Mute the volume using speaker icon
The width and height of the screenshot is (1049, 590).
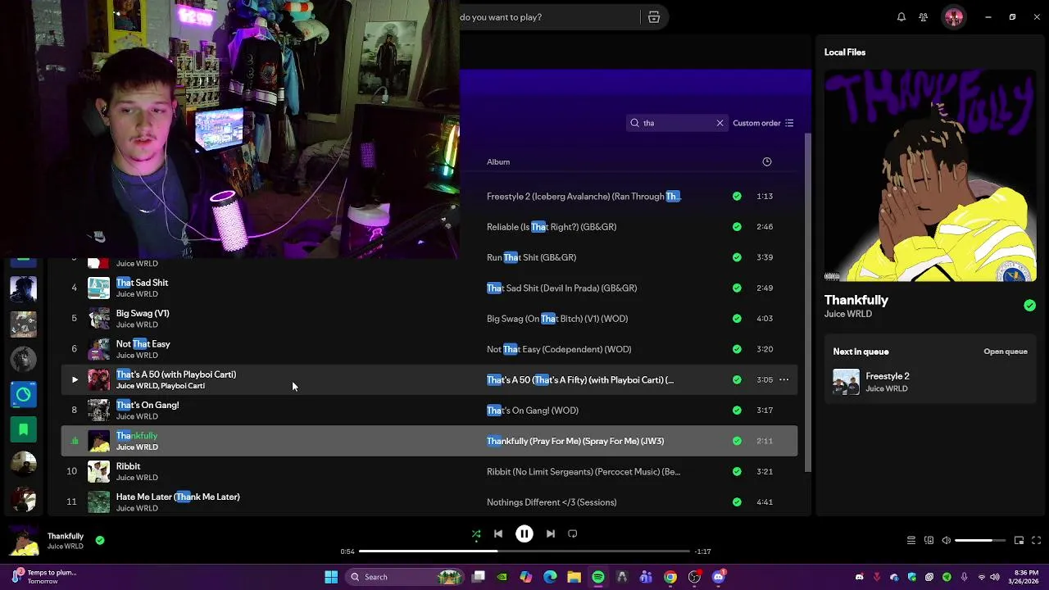pyautogui.click(x=947, y=541)
